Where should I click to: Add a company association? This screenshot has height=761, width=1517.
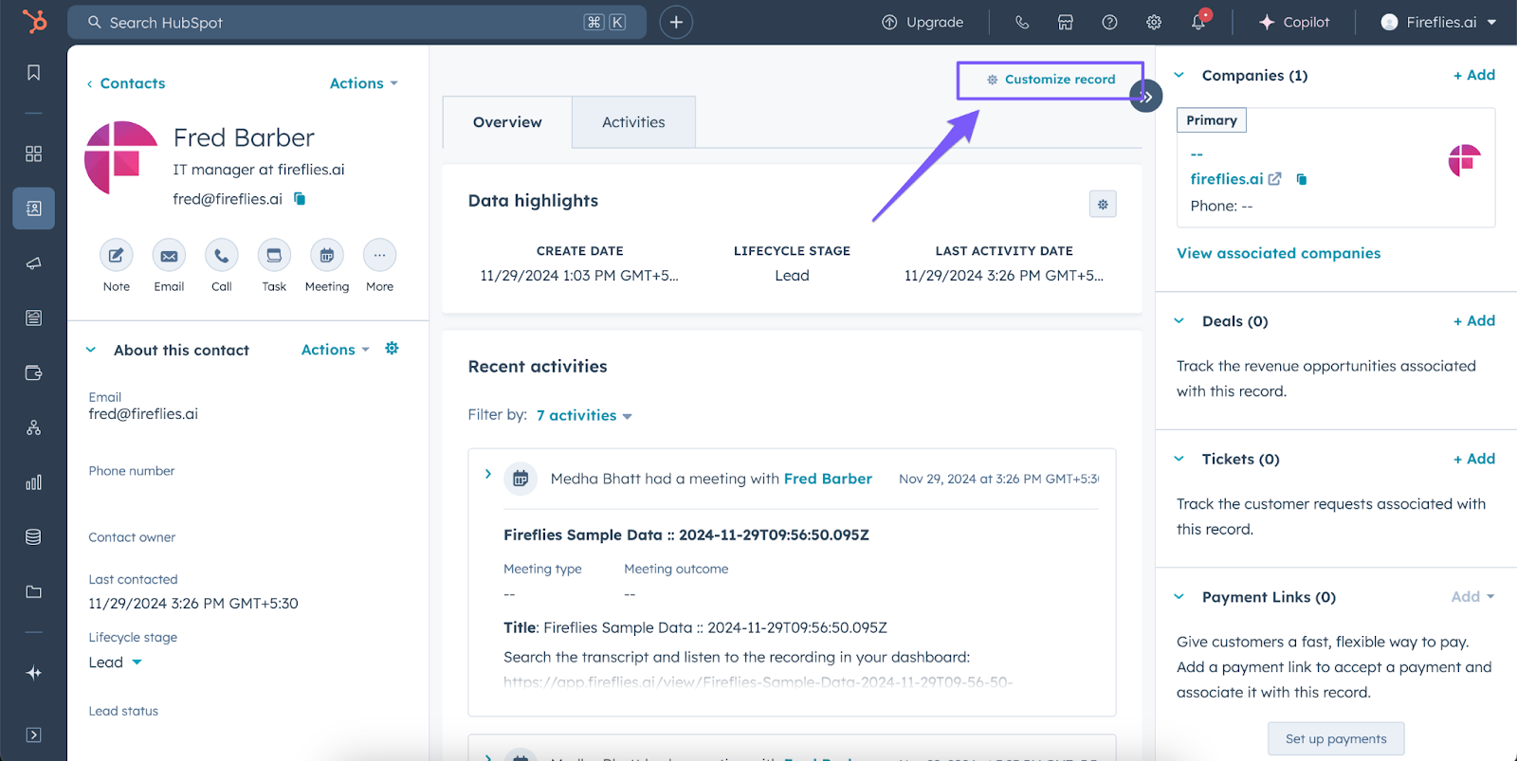tap(1474, 75)
